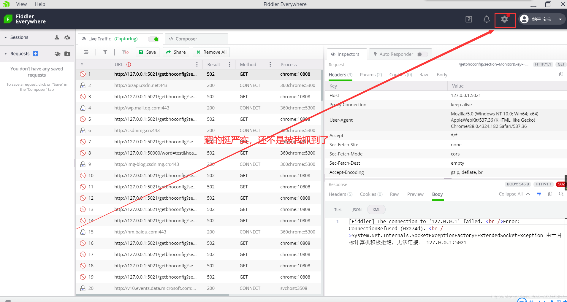Open the View menu
567x302 pixels.
tap(21, 4)
